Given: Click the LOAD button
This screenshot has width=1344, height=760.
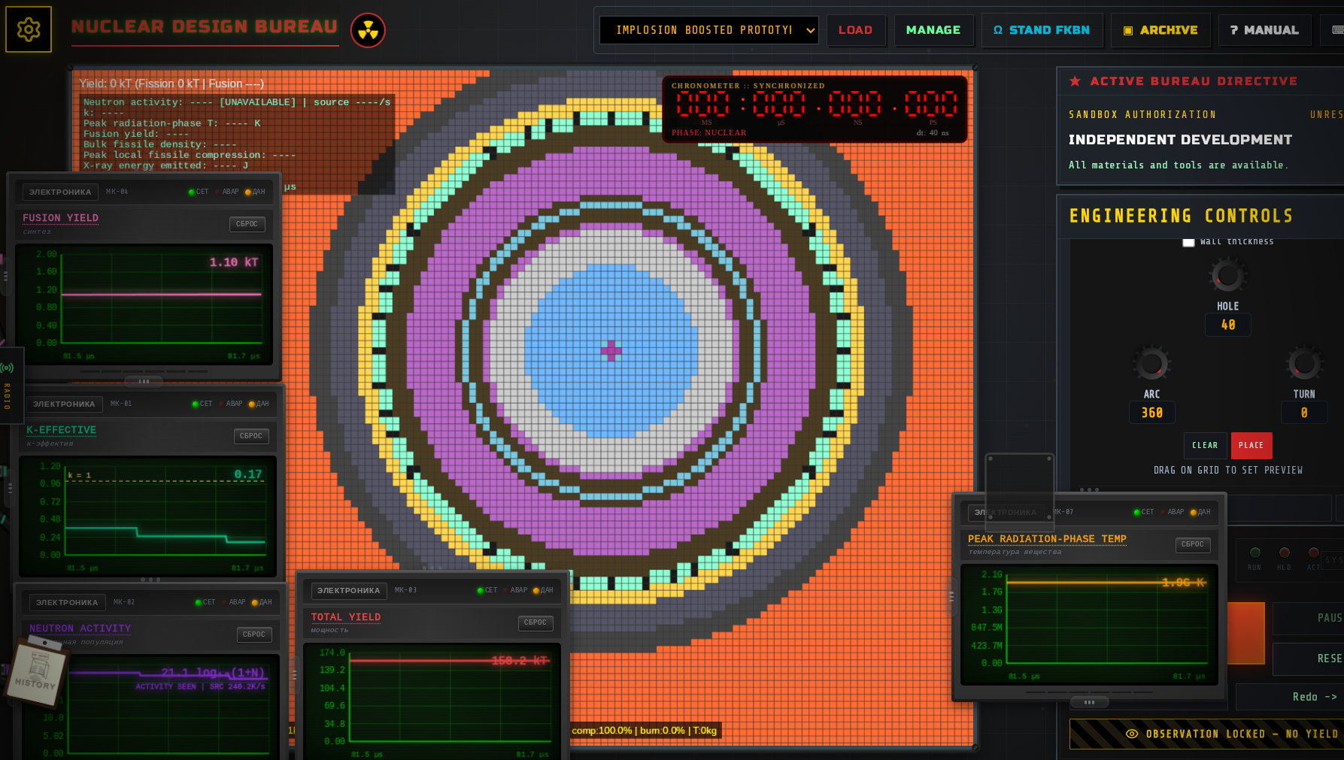Looking at the screenshot, I should tap(856, 30).
